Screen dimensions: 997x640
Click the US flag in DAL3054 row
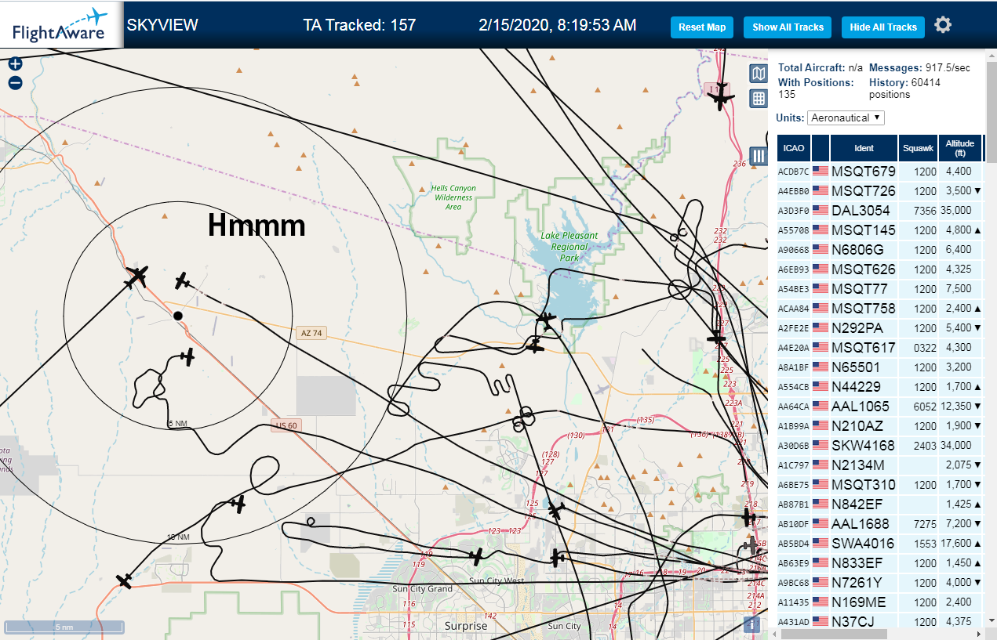click(x=821, y=210)
